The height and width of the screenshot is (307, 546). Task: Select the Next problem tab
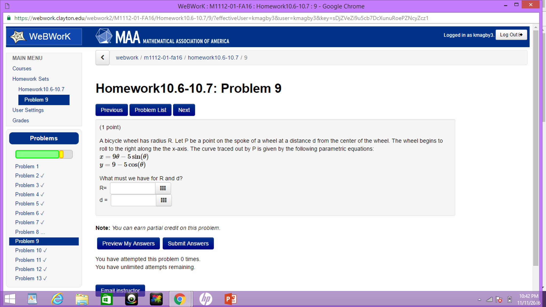[184, 110]
